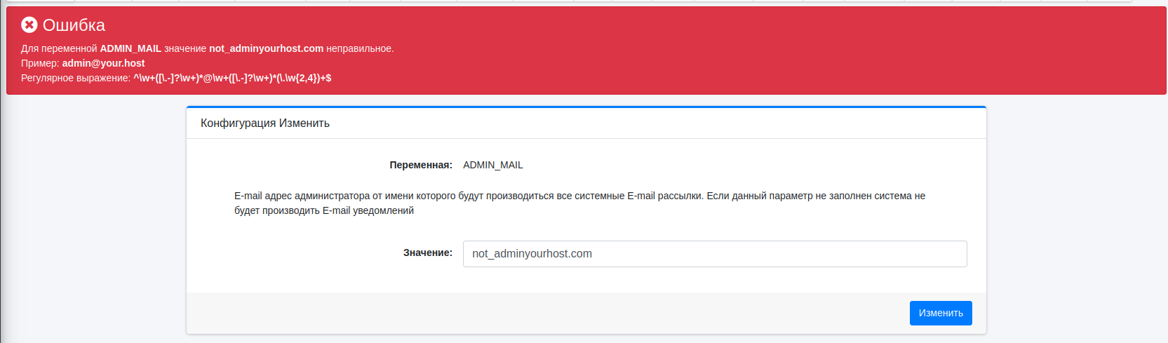The width and height of the screenshot is (1168, 343).
Task: Click the "Регулярное выражение:" label
Action: coord(76,78)
